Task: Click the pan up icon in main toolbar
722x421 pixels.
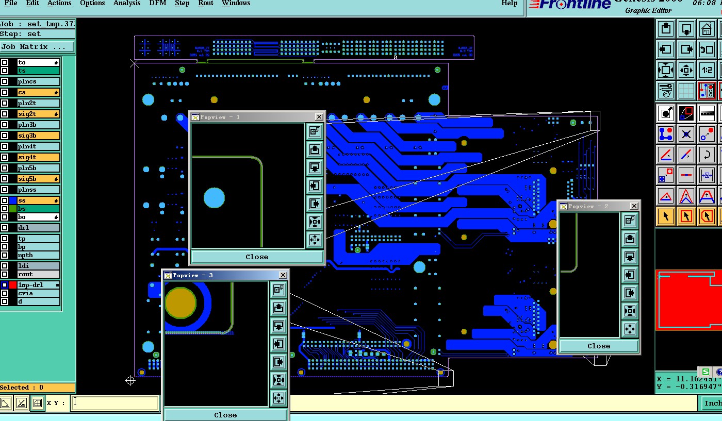Action: pyautogui.click(x=666, y=29)
